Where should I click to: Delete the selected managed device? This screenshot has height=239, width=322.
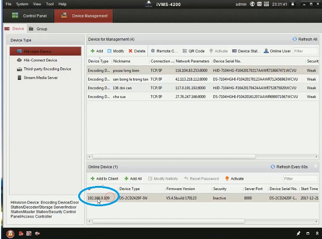[137, 51]
